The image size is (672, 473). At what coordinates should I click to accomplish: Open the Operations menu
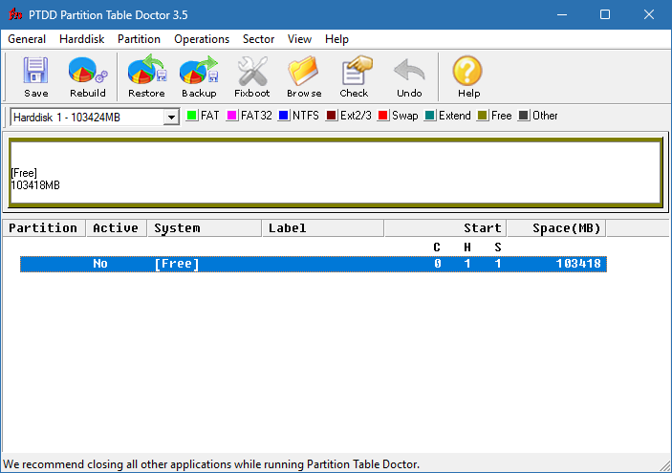click(202, 39)
